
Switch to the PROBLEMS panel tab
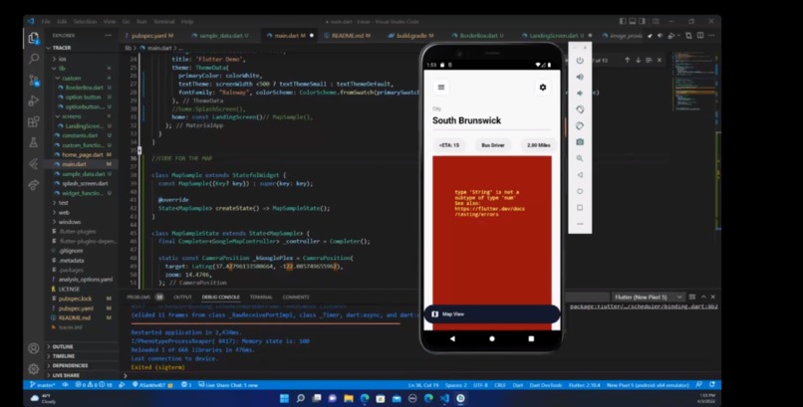tap(138, 298)
